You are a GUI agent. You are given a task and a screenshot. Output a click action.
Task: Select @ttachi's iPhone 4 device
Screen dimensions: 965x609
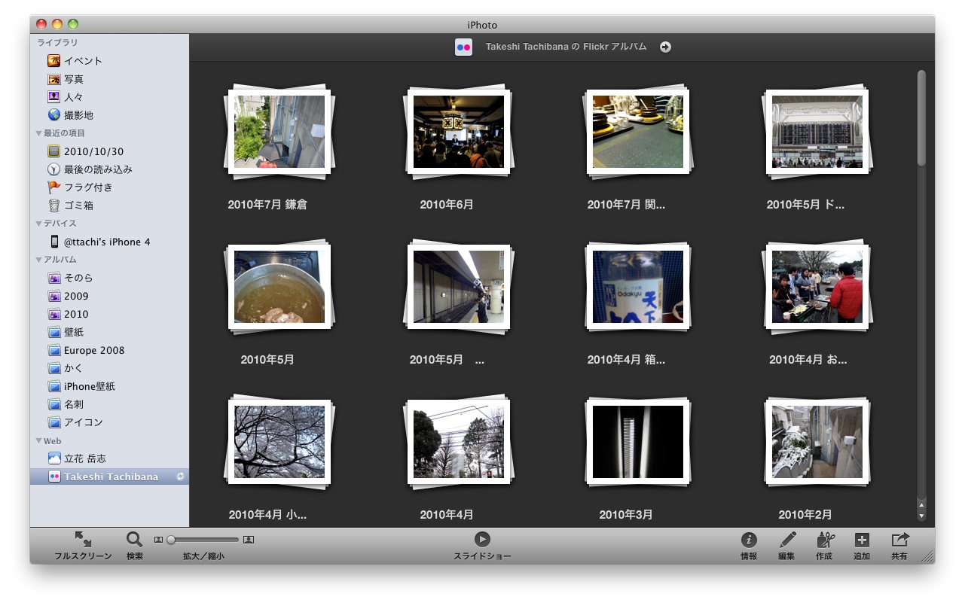(106, 242)
